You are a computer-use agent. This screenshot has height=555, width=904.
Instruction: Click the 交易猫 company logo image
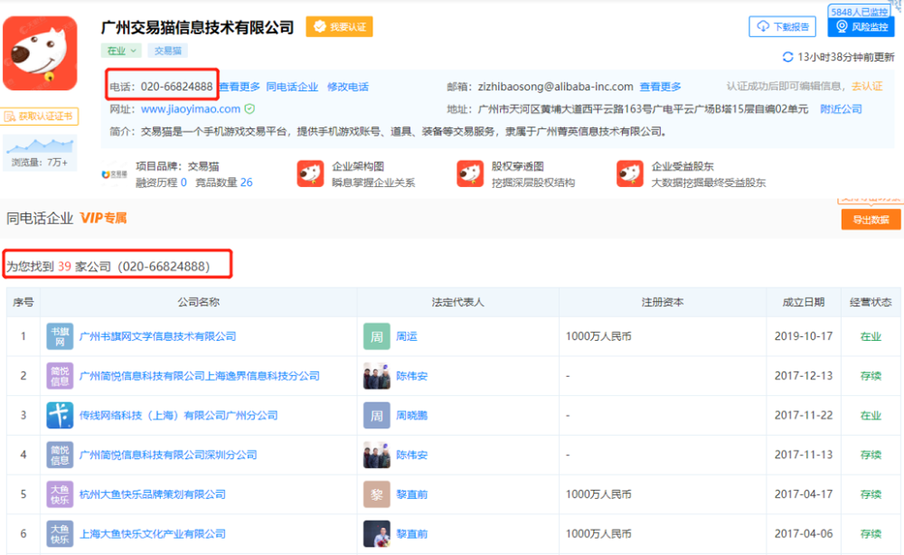pos(40,53)
